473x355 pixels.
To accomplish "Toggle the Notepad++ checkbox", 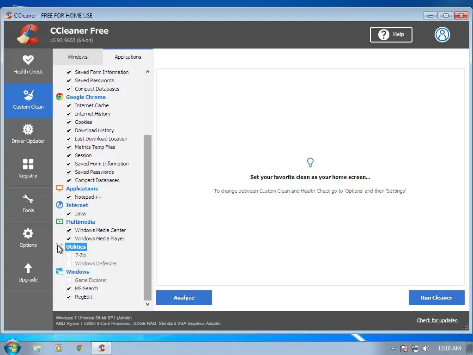I will [69, 197].
